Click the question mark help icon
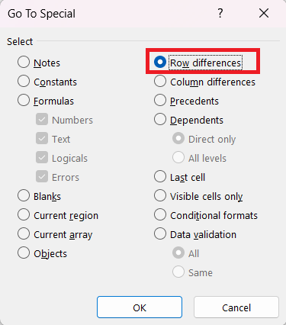Image resolution: width=286 pixels, height=325 pixels. click(x=220, y=13)
